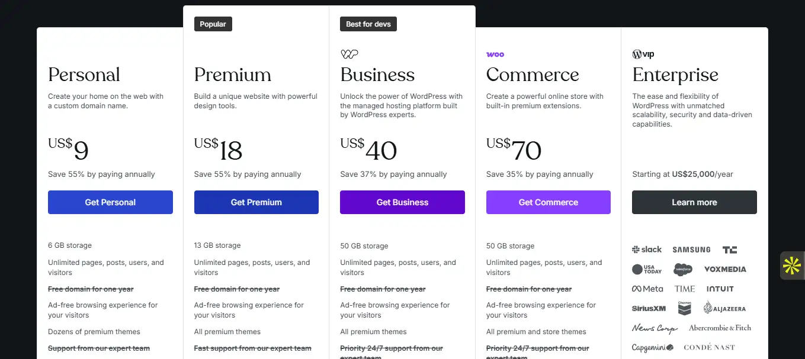Viewport: 805px width, 359px height.
Task: Click the Samsung logo
Action: coord(691,250)
